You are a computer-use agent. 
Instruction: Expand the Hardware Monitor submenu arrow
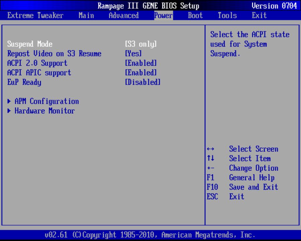(9, 111)
